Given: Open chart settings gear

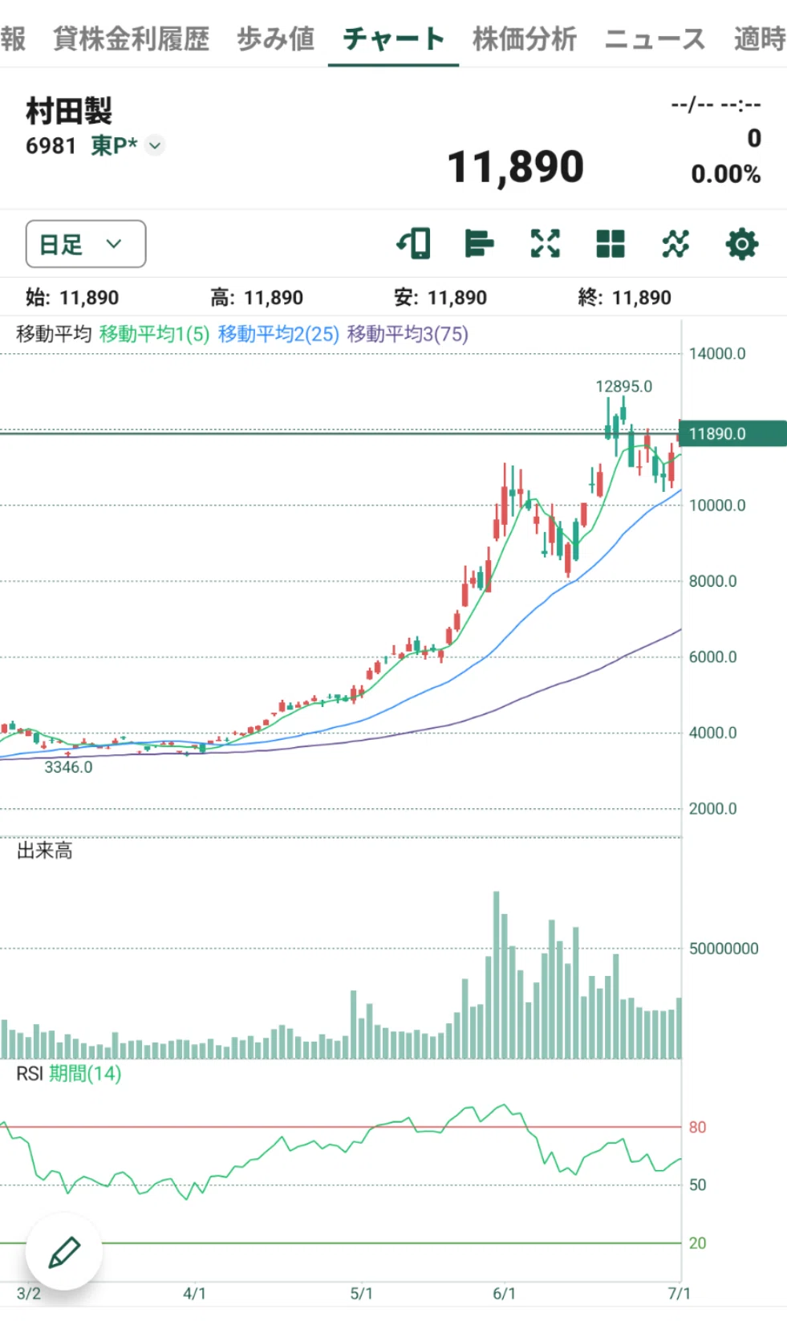Looking at the screenshot, I should point(741,244).
